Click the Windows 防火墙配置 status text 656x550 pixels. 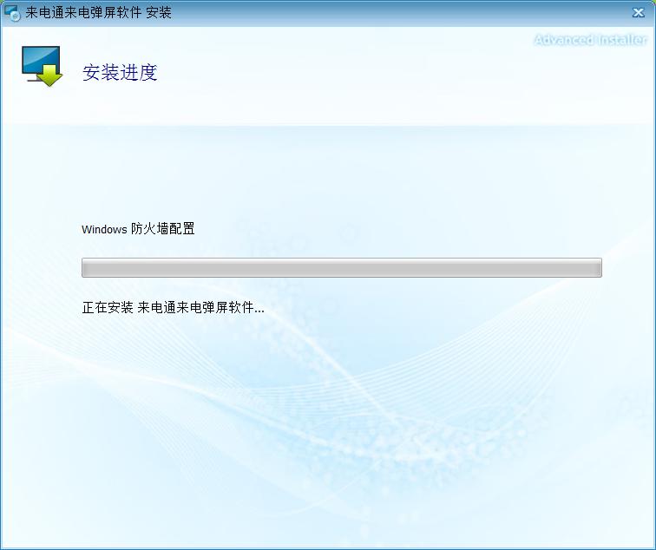138,229
